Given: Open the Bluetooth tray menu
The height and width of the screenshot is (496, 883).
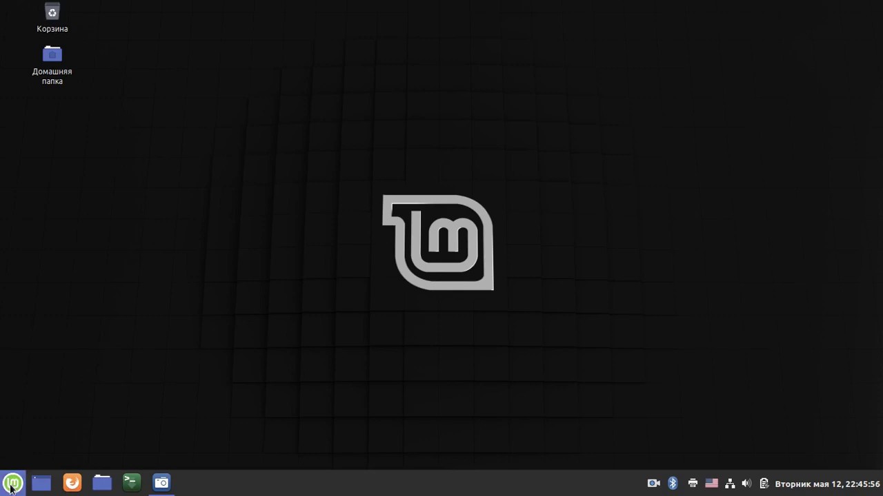Looking at the screenshot, I should coord(673,484).
